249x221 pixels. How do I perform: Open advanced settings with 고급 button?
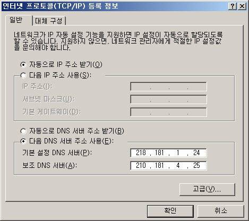pyautogui.click(x=207, y=190)
